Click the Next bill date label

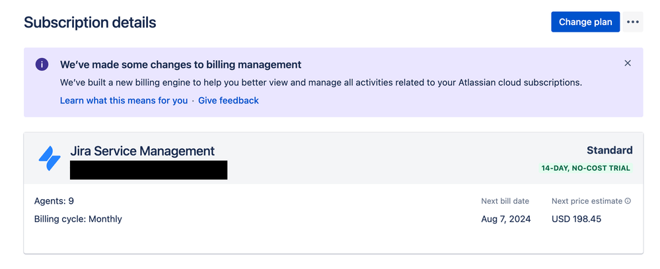click(505, 201)
